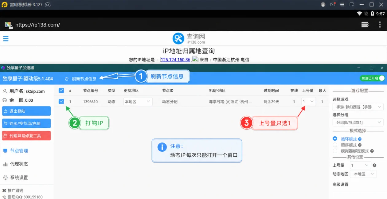Click the ip138 查询网 logo

coord(189,38)
